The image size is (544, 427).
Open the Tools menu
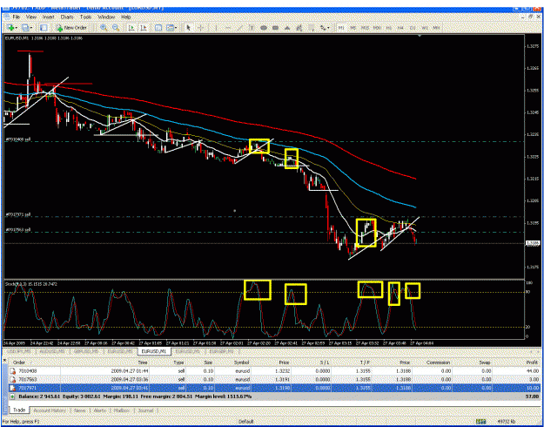point(85,17)
